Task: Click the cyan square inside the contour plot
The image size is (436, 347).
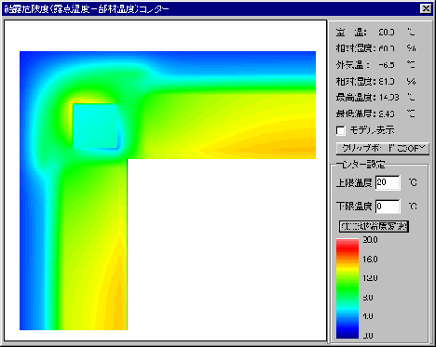Action: pos(95,127)
